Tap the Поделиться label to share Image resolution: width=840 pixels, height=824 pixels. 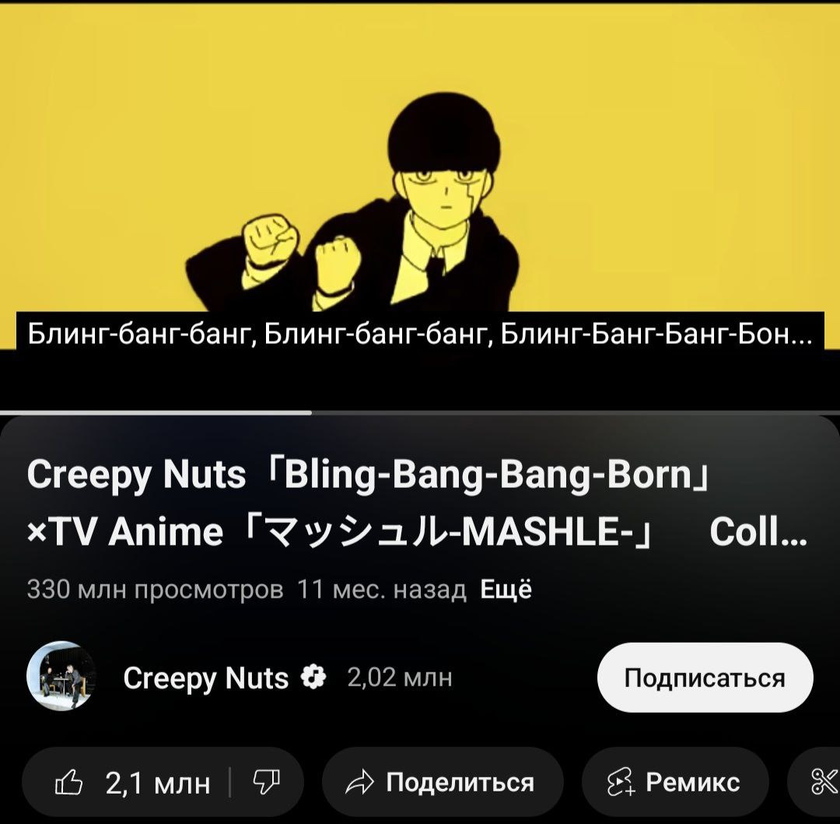(460, 782)
